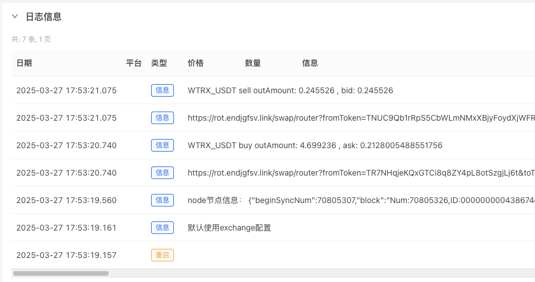Viewport: 535px width, 282px height.
Task: Click the 日志信息 section title
Action: click(x=43, y=17)
